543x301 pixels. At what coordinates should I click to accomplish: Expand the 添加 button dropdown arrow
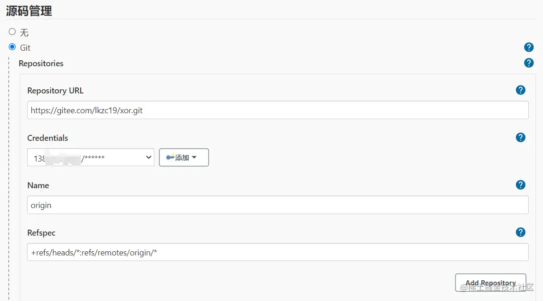point(194,157)
